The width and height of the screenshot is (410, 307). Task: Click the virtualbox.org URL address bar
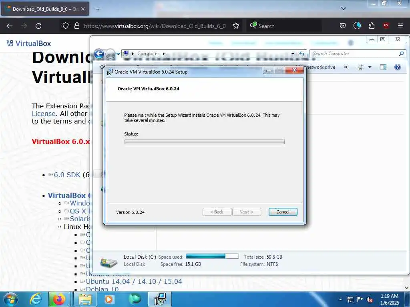155,26
